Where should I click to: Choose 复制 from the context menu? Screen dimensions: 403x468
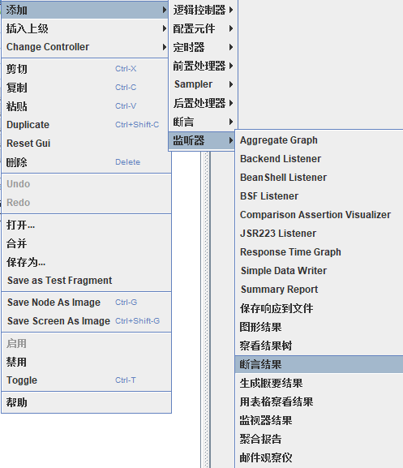click(86, 88)
